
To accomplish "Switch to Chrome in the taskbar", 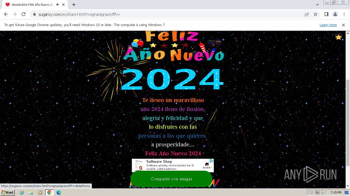I will [49, 192].
